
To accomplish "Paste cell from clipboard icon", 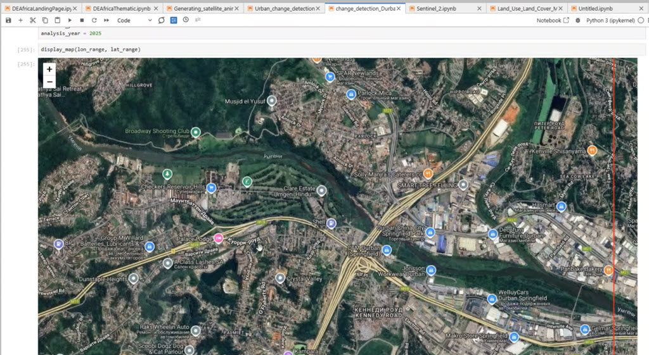I will point(57,20).
